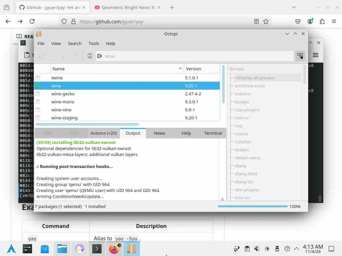Open the Search menu in Octopi
342x256 pixels.
click(x=74, y=44)
